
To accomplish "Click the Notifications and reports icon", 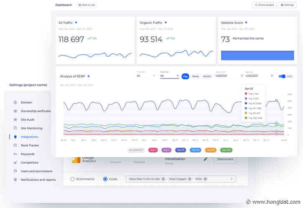I will point(15,180).
